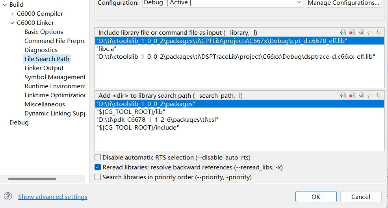Select Basic Options in linker tree

coord(43,32)
